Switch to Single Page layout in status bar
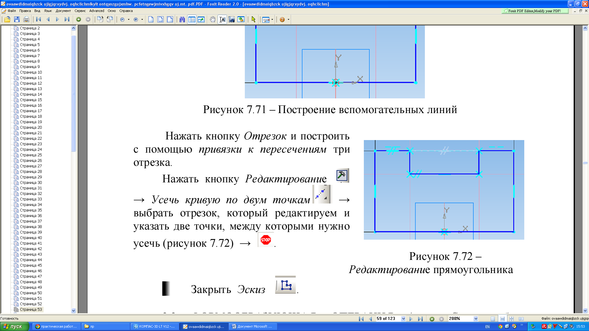Image resolution: width=589 pixels, height=331 pixels. pos(493,319)
